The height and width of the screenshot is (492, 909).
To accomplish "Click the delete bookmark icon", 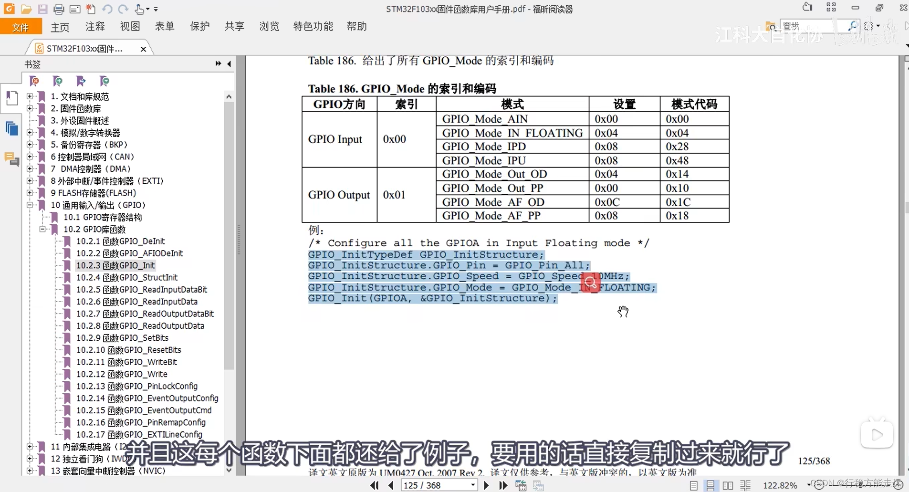I will tap(34, 81).
